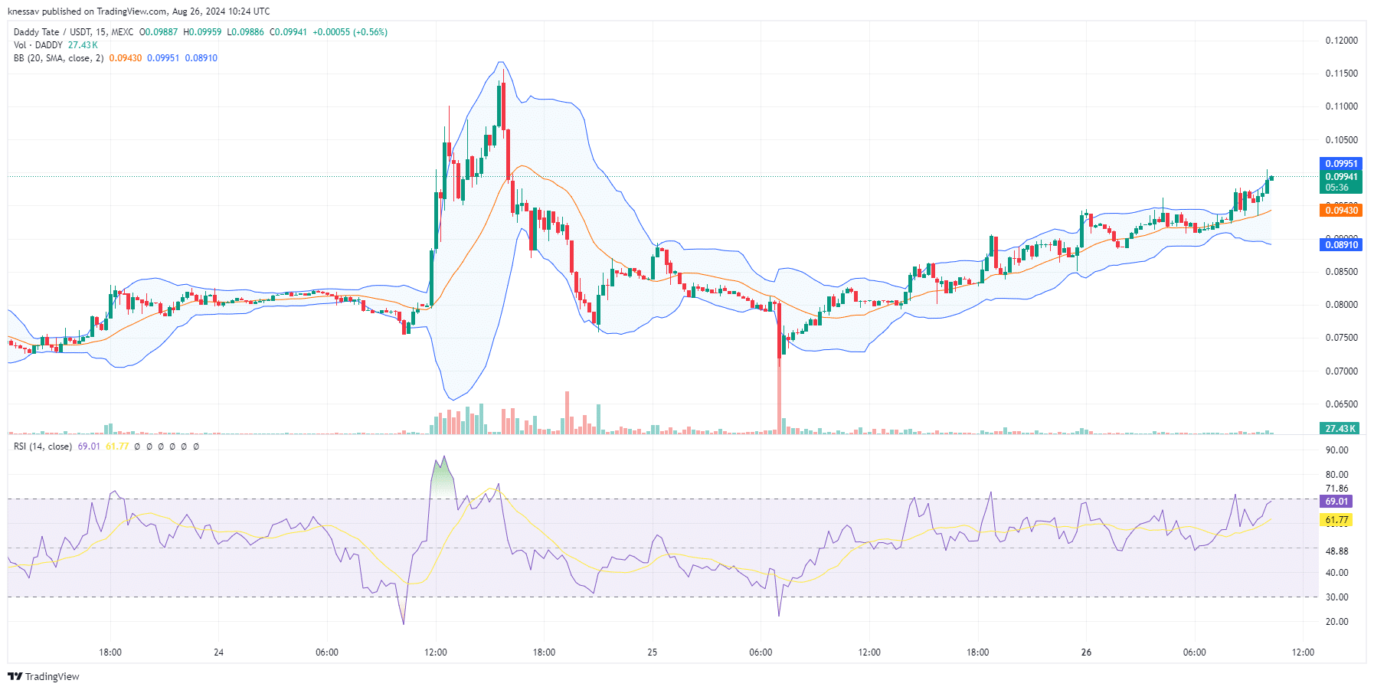Click the BB lower value 0.08910 in legend
This screenshot has width=1374, height=690.
click(x=201, y=58)
